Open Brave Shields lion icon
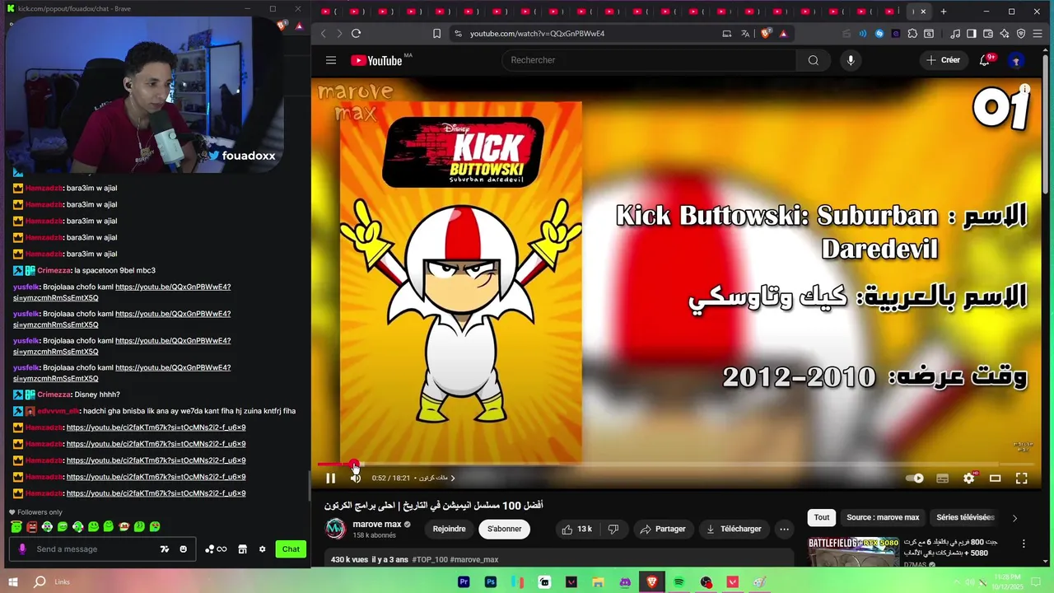The height and width of the screenshot is (593, 1054). [x=766, y=34]
